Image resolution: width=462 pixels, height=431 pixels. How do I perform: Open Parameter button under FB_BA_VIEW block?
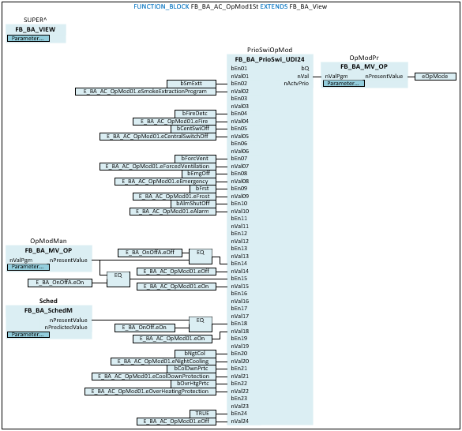pyautogui.click(x=28, y=39)
